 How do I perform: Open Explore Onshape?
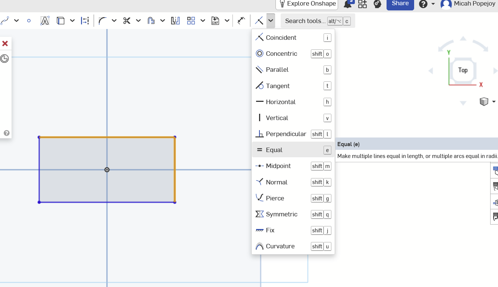pyautogui.click(x=307, y=4)
